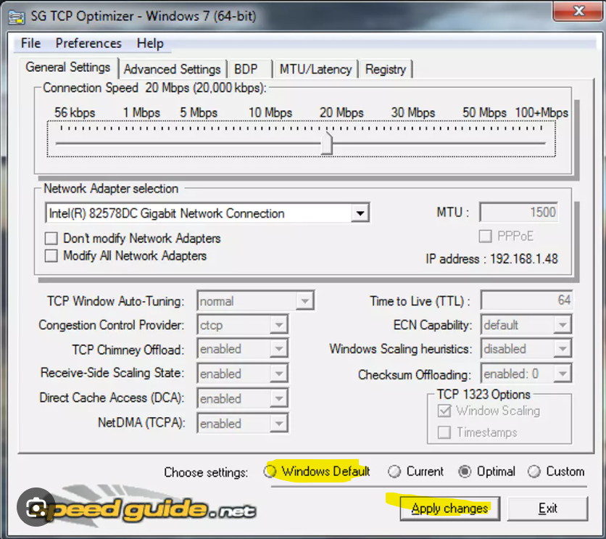The image size is (606, 539).
Task: Click the Time to Live TTL field
Action: tap(527, 300)
